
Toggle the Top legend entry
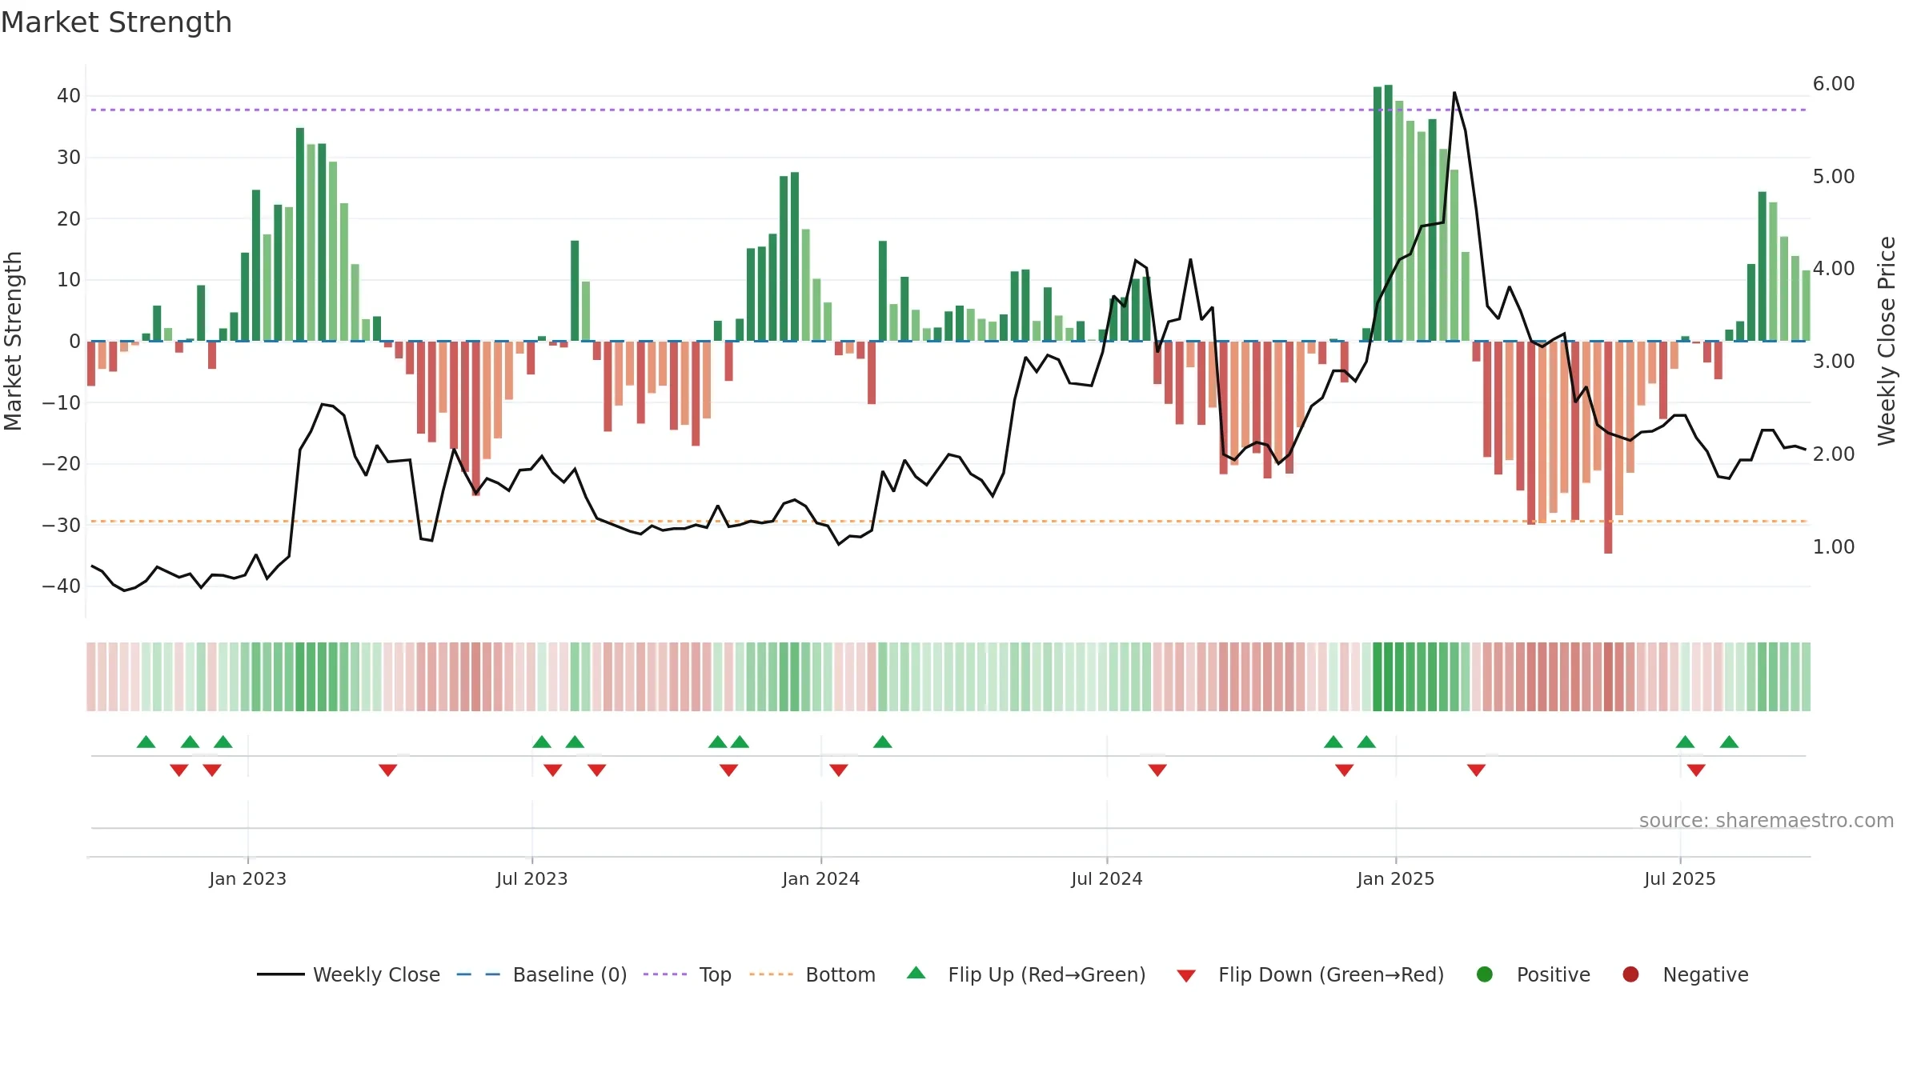(688, 974)
